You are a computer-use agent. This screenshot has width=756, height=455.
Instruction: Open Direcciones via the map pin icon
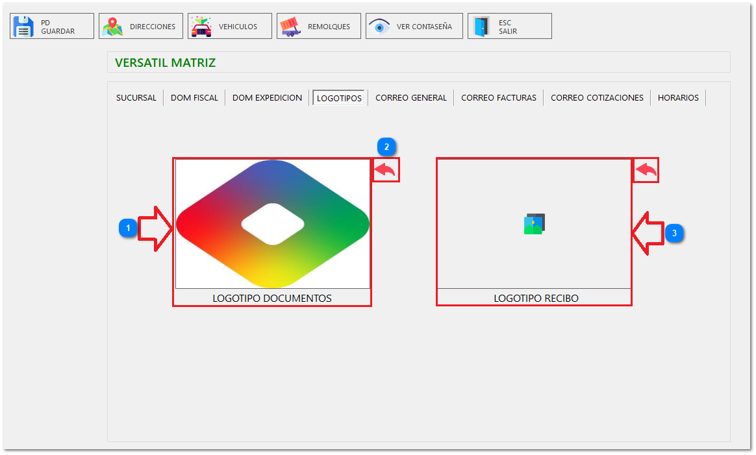click(x=113, y=27)
